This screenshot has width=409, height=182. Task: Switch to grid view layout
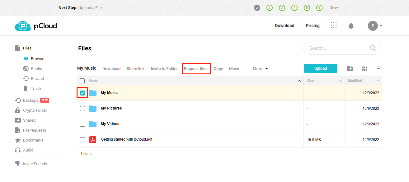click(365, 68)
